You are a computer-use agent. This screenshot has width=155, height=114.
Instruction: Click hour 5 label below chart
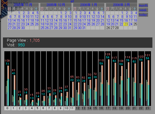point(37,108)
